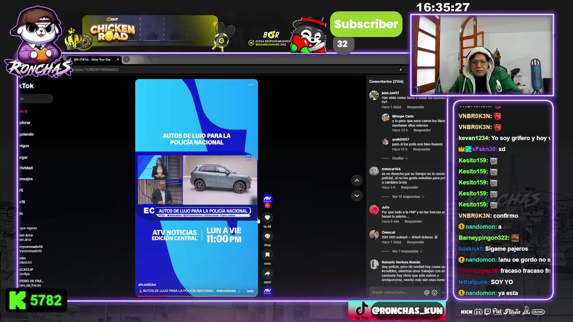Click juan.ans97's profile avatar
This screenshot has height=322, width=573.
374,95
